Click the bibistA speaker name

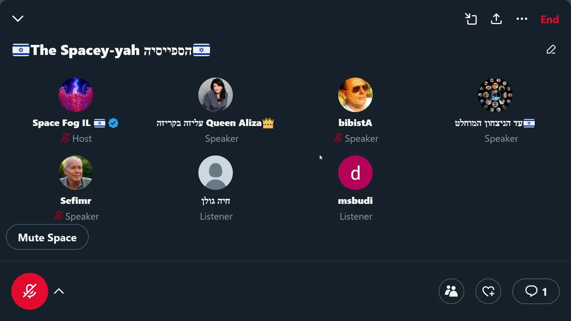[355, 123]
